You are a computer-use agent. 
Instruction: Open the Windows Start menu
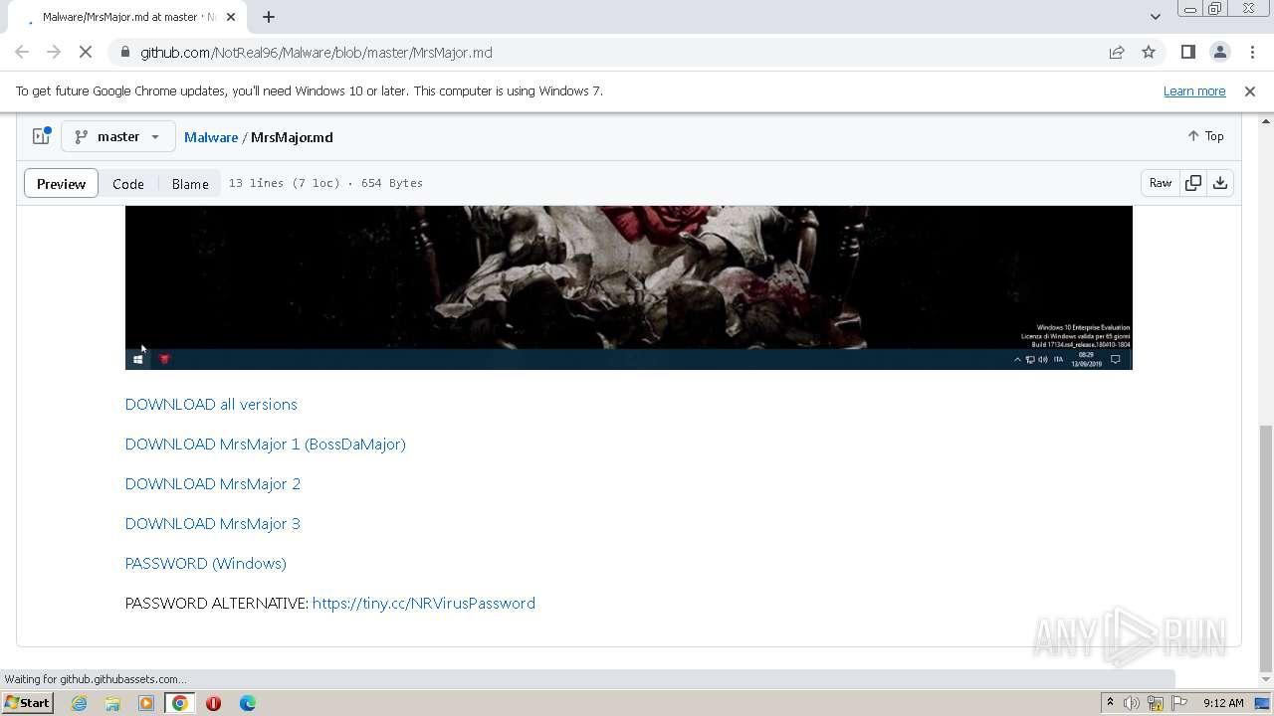tap(28, 702)
